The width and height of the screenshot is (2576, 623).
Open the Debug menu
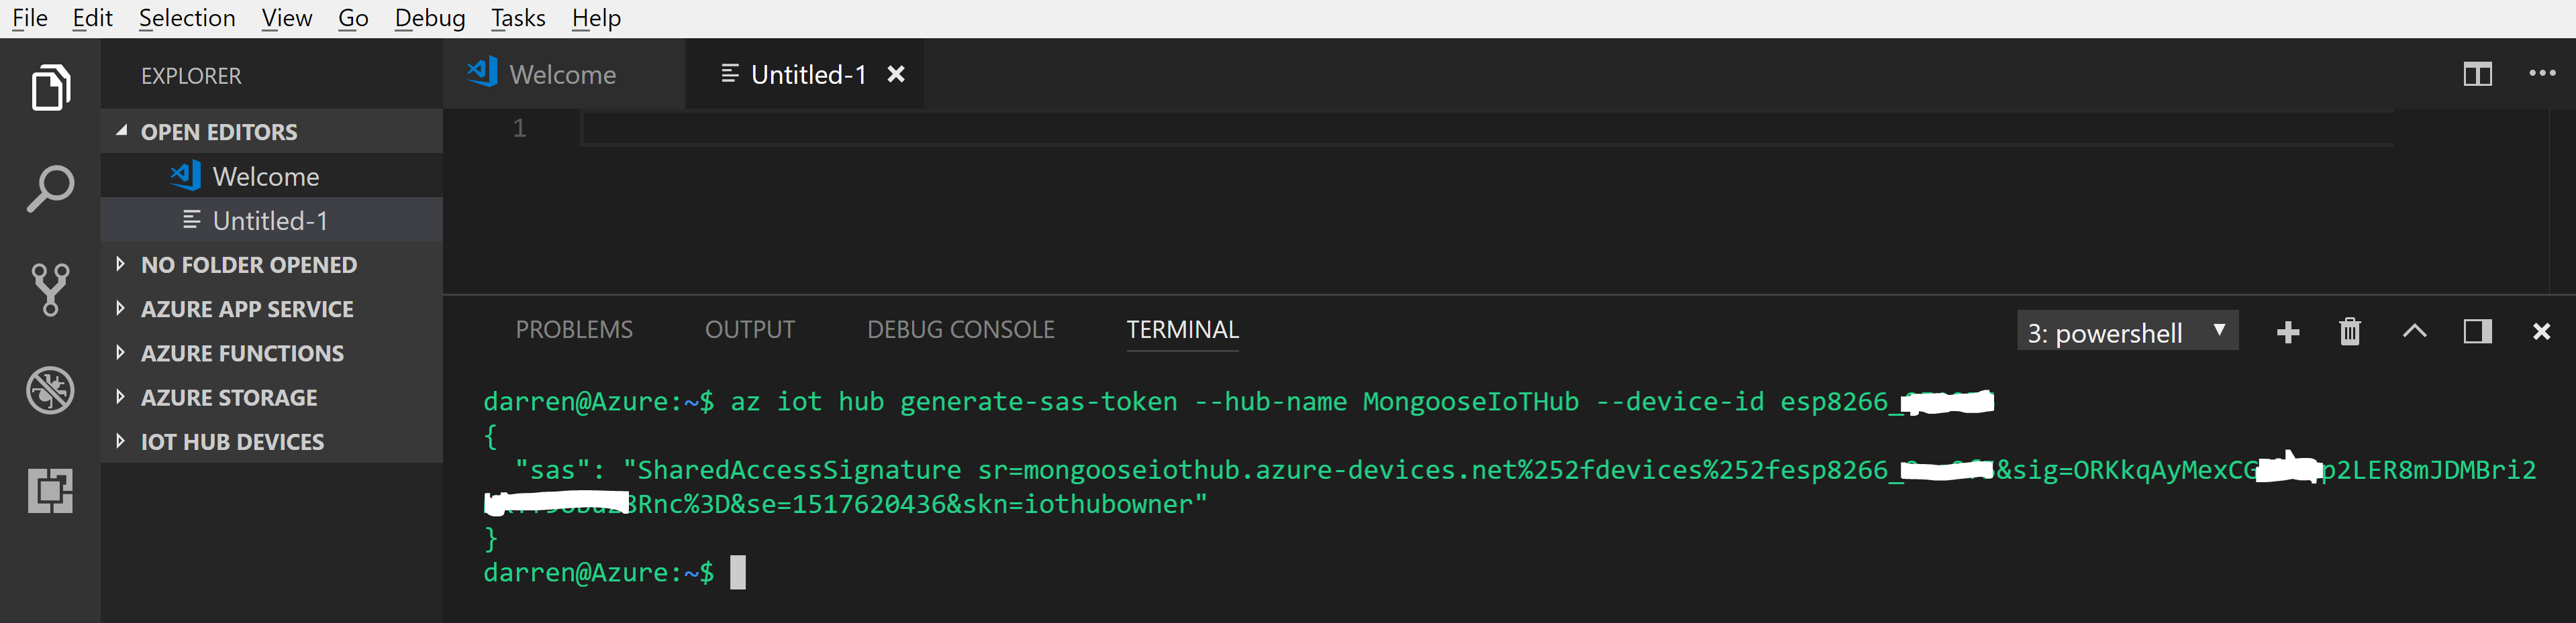coord(429,18)
